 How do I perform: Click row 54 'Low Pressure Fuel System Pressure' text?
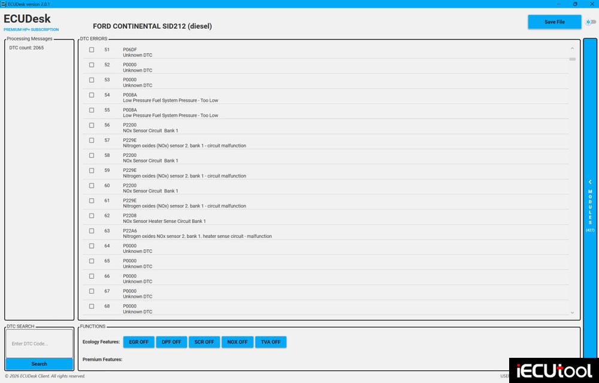point(170,101)
